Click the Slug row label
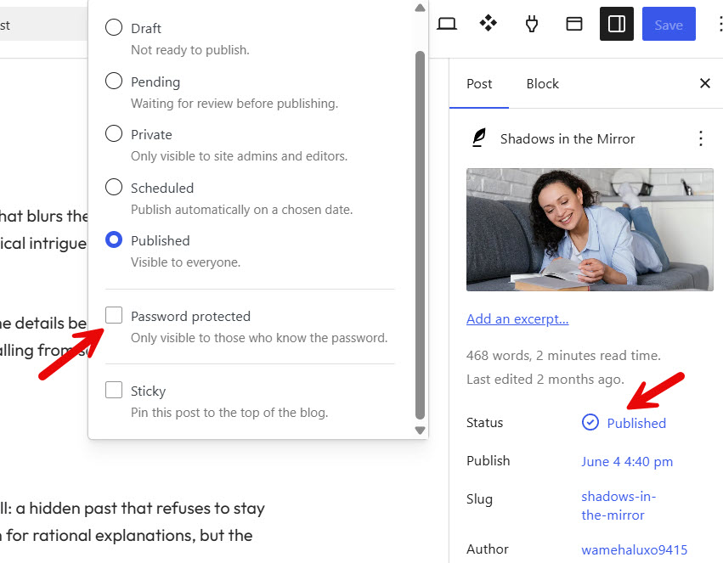The image size is (723, 563). (479, 499)
